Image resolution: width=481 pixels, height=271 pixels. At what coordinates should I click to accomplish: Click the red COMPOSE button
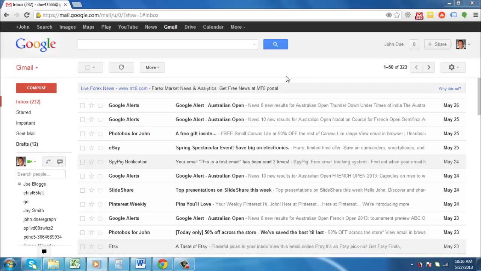click(x=36, y=88)
